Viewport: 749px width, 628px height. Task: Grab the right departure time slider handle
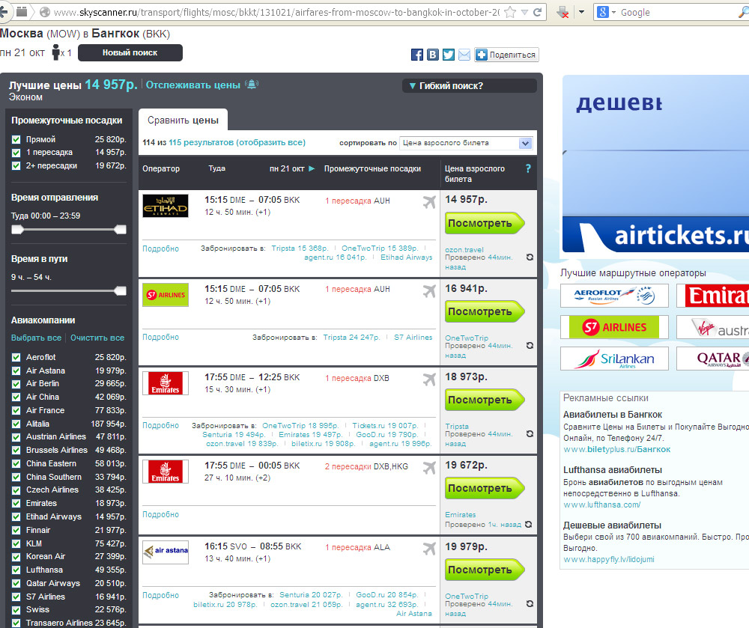coord(121,230)
